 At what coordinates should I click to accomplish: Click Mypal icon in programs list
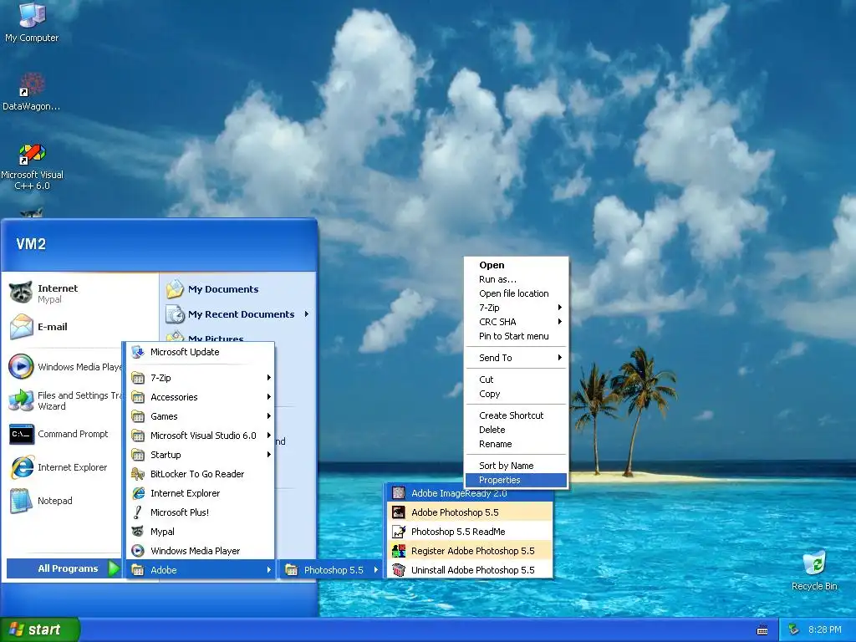pos(138,531)
